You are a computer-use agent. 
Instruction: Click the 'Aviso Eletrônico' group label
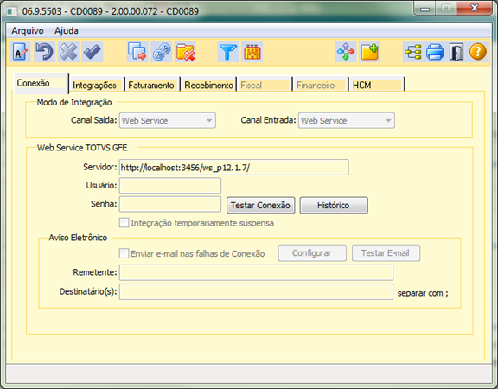[78, 238]
